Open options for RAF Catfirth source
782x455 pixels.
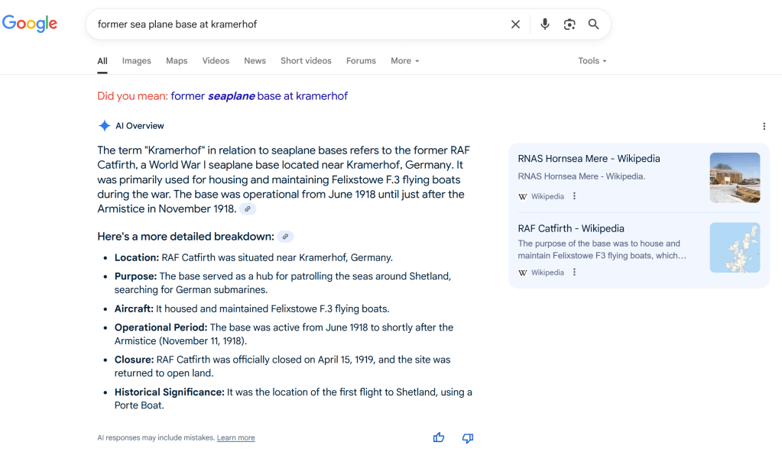575,273
